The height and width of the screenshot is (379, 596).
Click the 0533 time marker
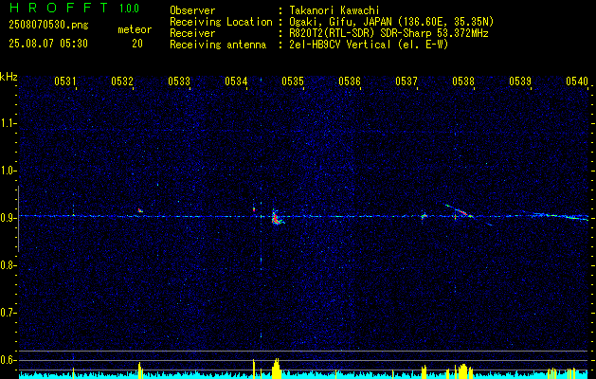pos(179,81)
